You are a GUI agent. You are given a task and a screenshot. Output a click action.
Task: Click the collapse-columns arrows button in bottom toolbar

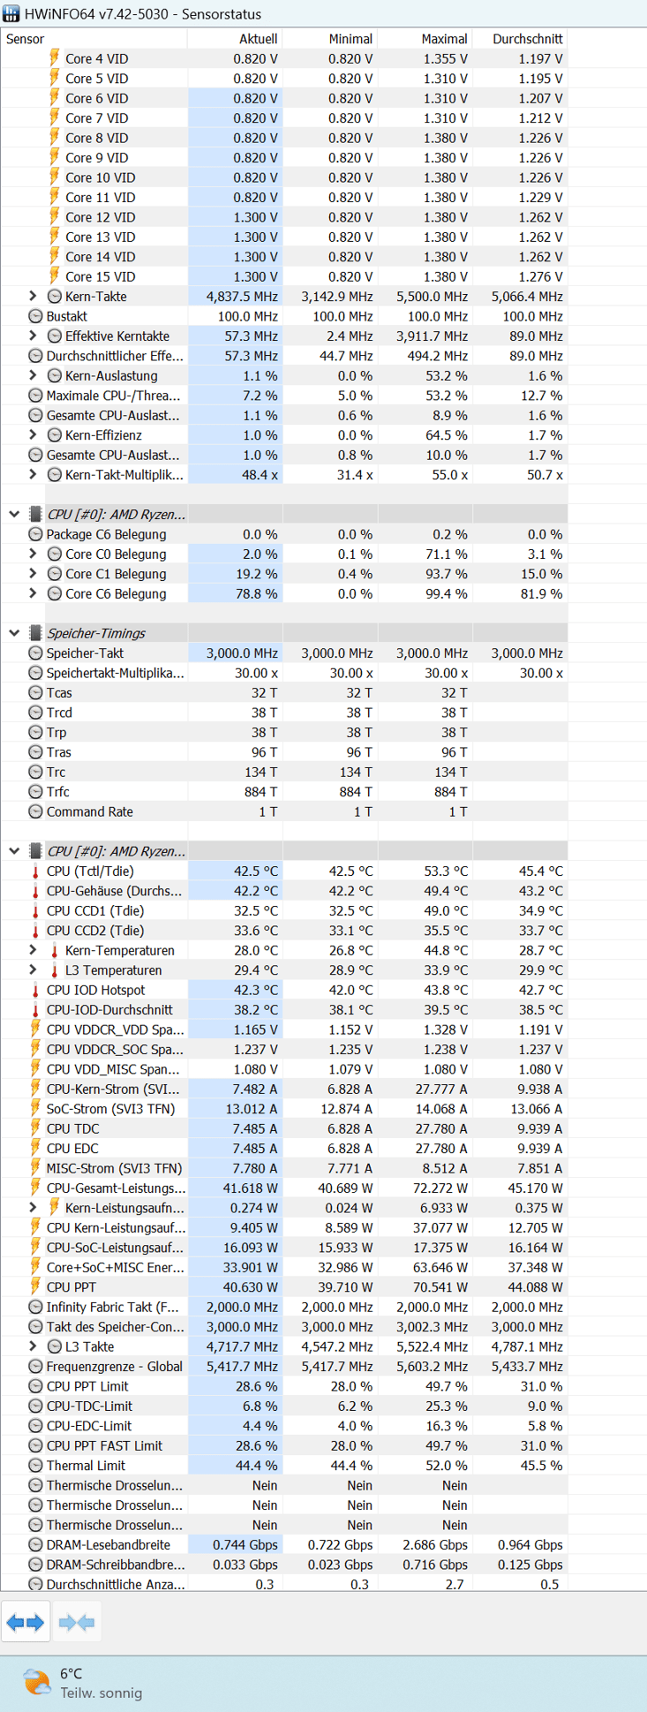coord(76,1622)
